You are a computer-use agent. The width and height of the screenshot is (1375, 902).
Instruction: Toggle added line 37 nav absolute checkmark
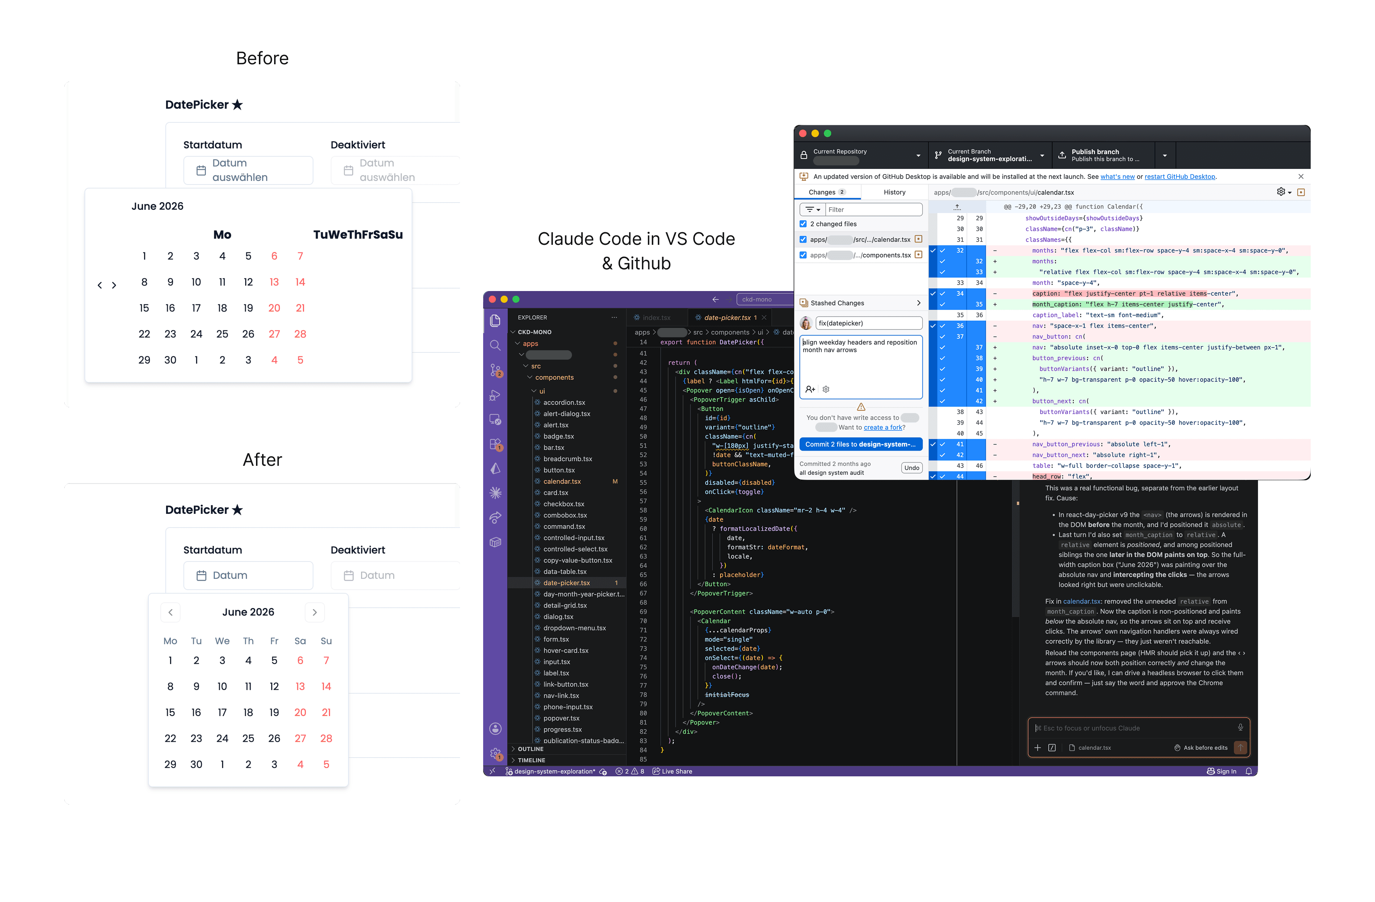tap(942, 347)
